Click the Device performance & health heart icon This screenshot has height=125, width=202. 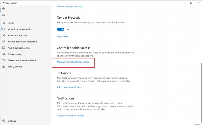pos(4,60)
